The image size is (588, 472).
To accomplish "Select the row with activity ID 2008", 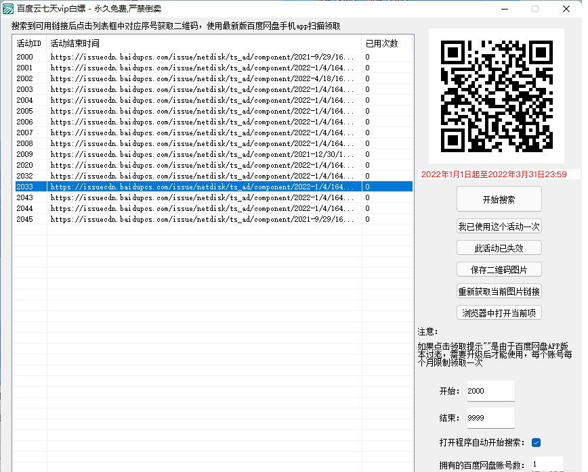I will click(x=214, y=144).
